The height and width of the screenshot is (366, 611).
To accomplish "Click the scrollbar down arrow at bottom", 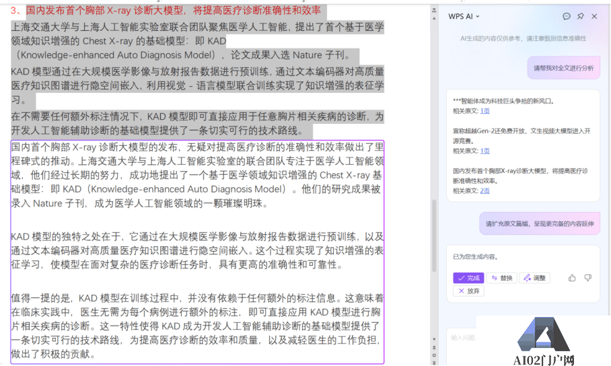I will coord(434,340).
